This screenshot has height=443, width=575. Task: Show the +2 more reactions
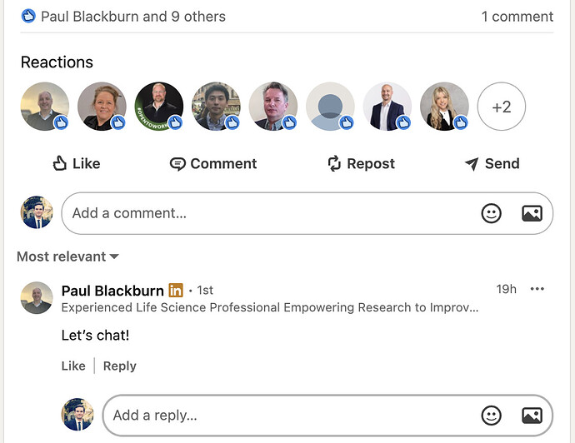(x=501, y=107)
